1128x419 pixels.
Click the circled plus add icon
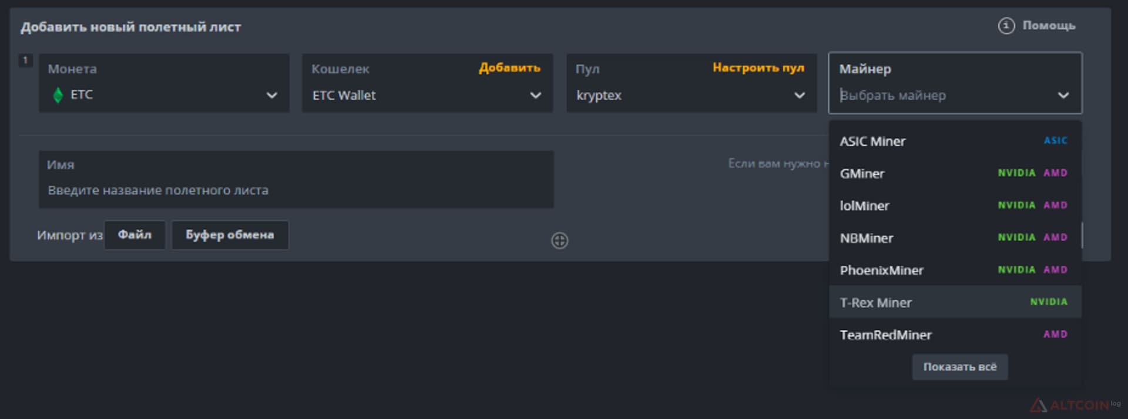559,241
